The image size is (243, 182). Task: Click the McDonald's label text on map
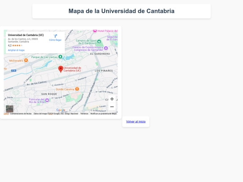click(16, 61)
